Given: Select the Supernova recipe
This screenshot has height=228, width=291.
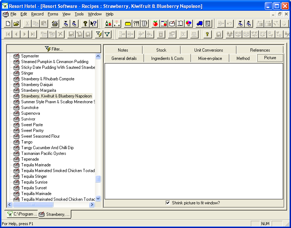Looking at the screenshot, I should point(30,113).
